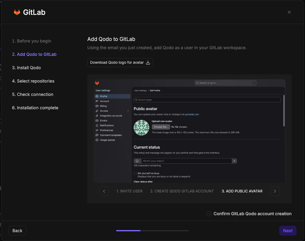Click the Account icon in User settings
This screenshot has height=241, width=305.
[97, 101]
